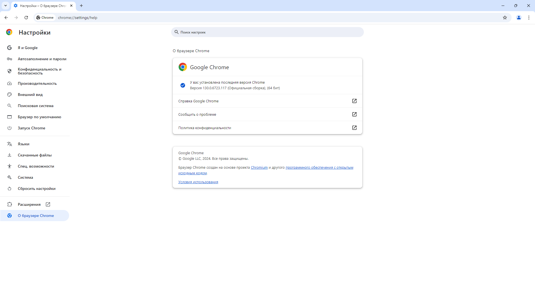535x290 pixels.
Task: Click the Chrome logo in the Google Chrome card
Action: click(x=183, y=67)
